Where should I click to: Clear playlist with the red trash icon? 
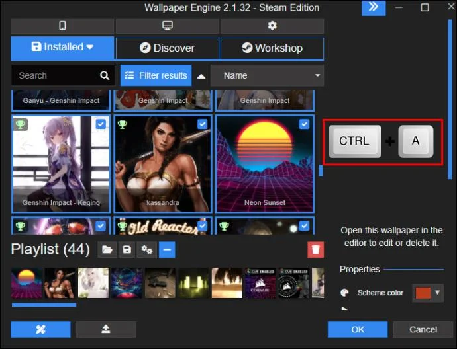(x=316, y=250)
